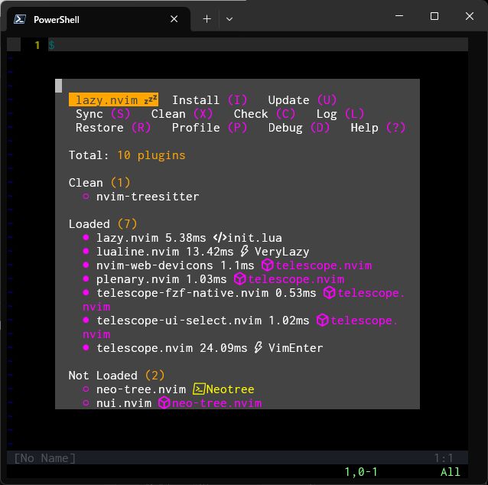Click Sync (S) in lazy.nvim
488x485 pixels.
103,114
